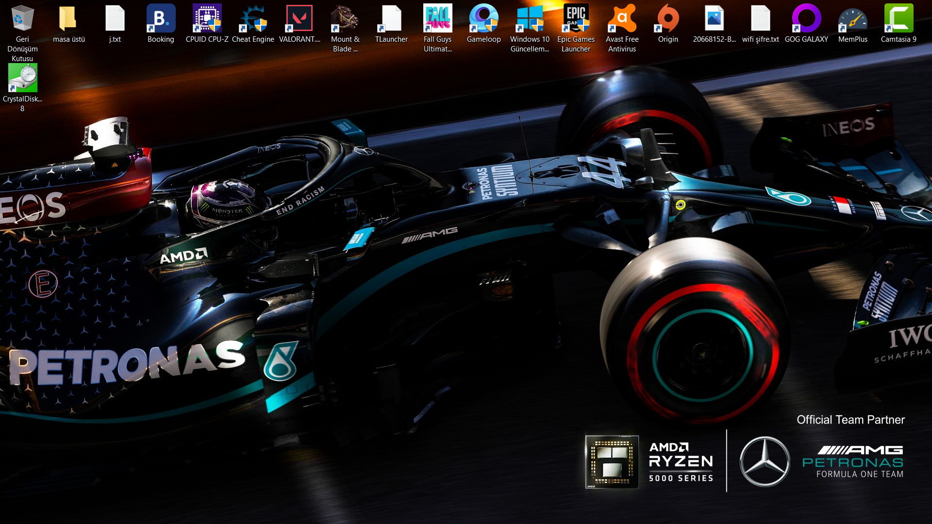Launch the Booking shortcut
The width and height of the screenshot is (932, 524).
coord(161,23)
